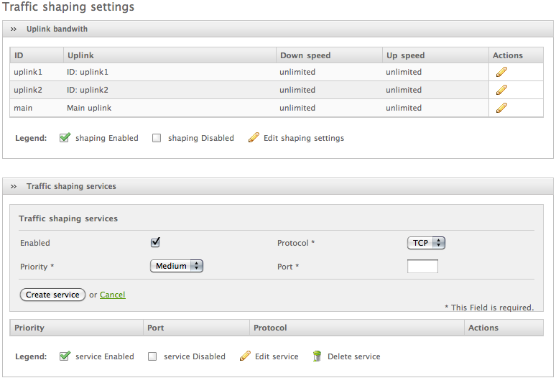This screenshot has width=556, height=383.
Task: Click the service Enabled legend checkmark icon
Action: coord(65,356)
